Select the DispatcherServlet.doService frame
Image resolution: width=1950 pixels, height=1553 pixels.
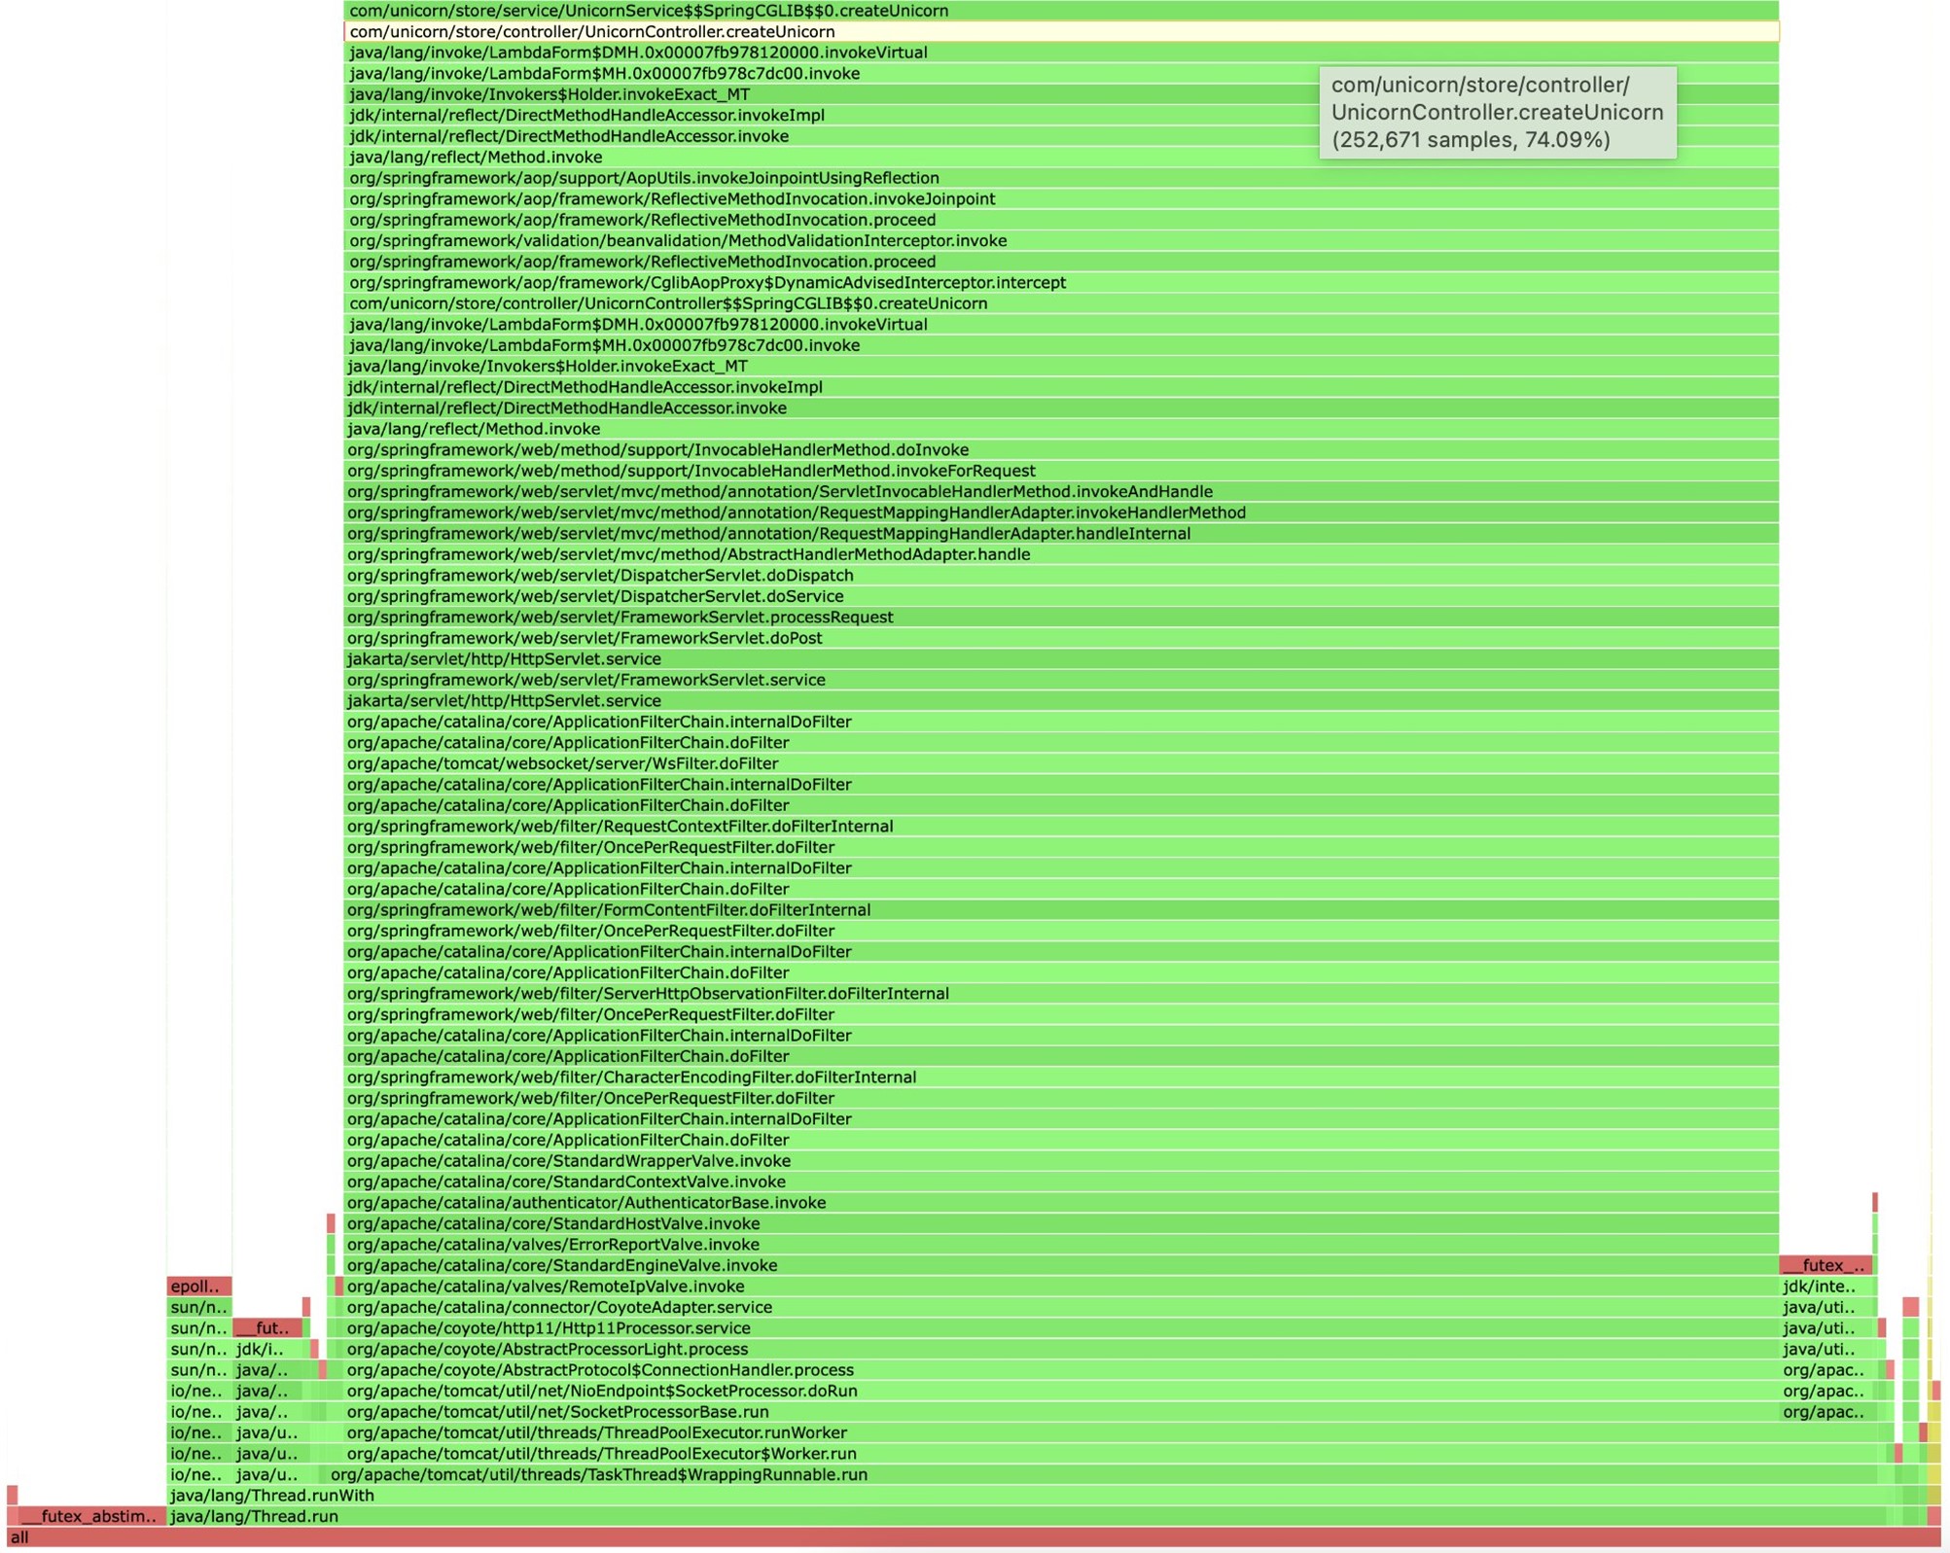[x=1061, y=596]
